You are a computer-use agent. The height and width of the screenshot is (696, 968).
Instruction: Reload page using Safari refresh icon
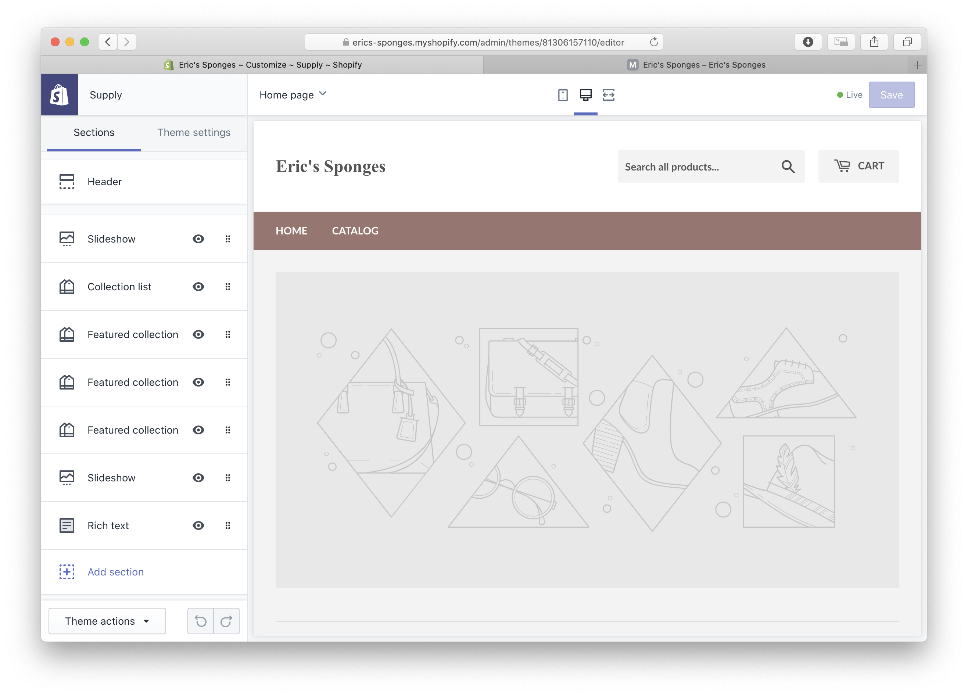coord(653,42)
